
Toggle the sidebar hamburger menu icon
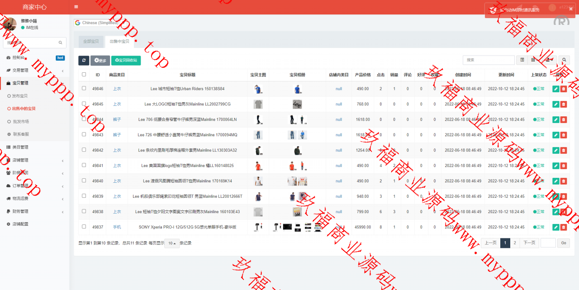[x=76, y=7]
